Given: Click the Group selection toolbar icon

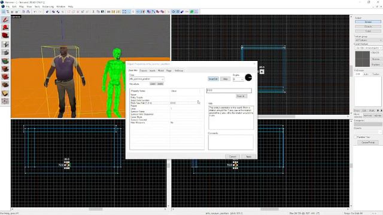Looking at the screenshot, I should click(53, 12).
